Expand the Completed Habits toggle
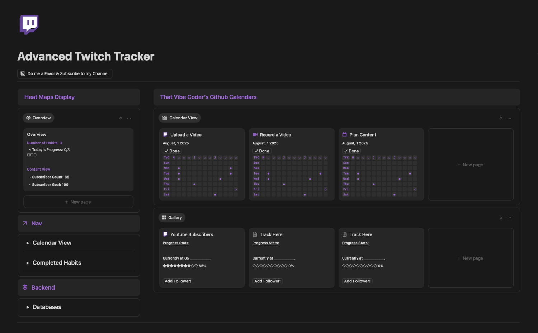This screenshot has height=333, width=538. point(28,263)
